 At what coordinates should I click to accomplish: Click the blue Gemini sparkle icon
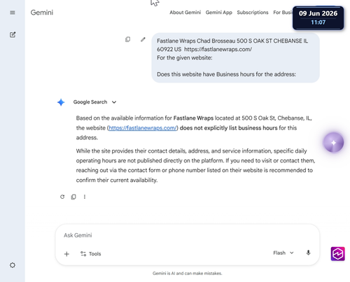coord(61,102)
